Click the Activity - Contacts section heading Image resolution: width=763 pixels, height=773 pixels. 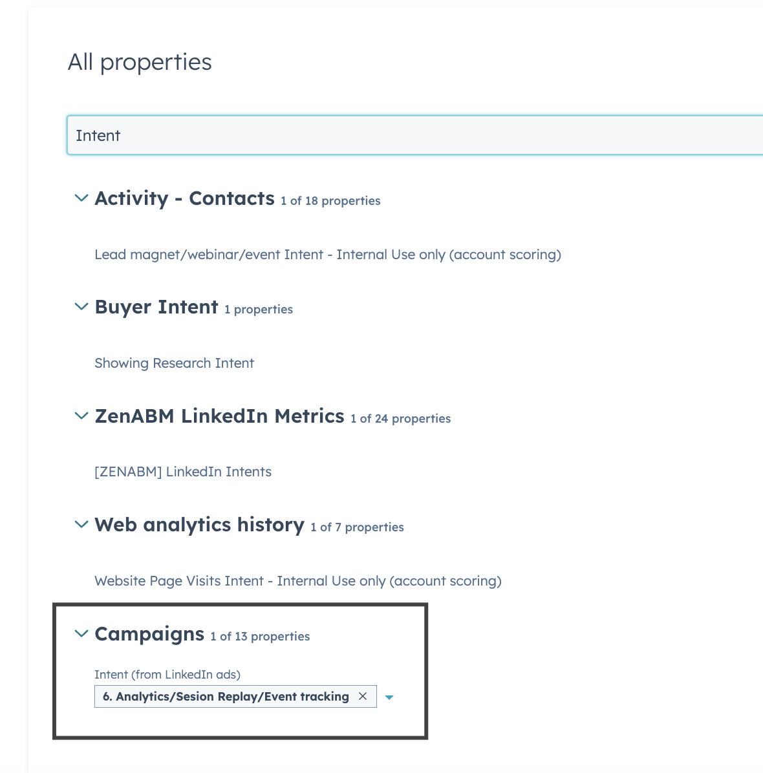(184, 198)
